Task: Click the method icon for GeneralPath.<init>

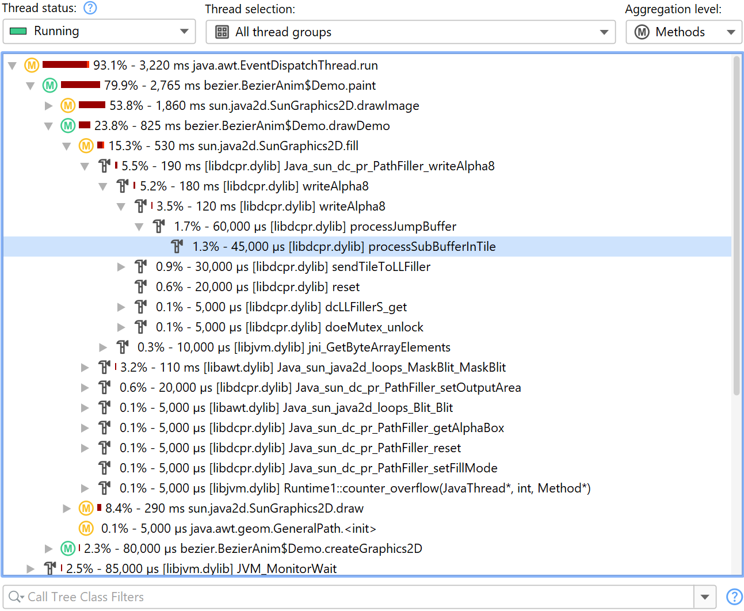Action: click(86, 528)
